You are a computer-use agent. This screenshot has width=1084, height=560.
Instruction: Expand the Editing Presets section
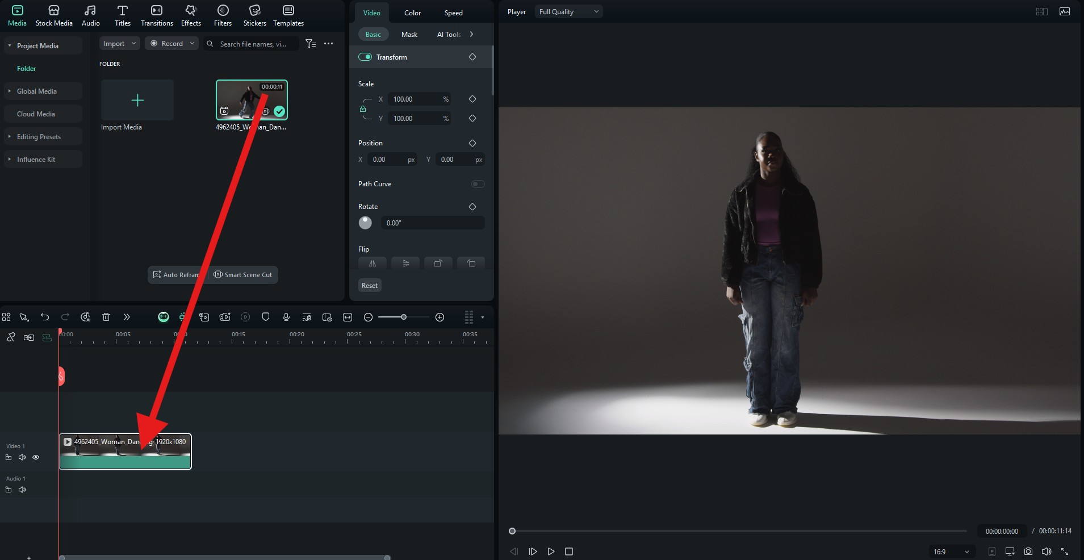pos(10,136)
